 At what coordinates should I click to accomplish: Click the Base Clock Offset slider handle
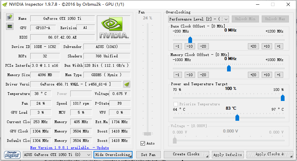pos(190,40)
